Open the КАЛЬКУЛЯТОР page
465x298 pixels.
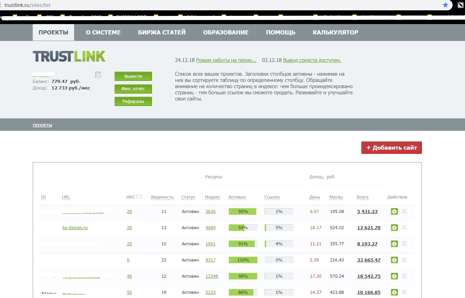(335, 32)
